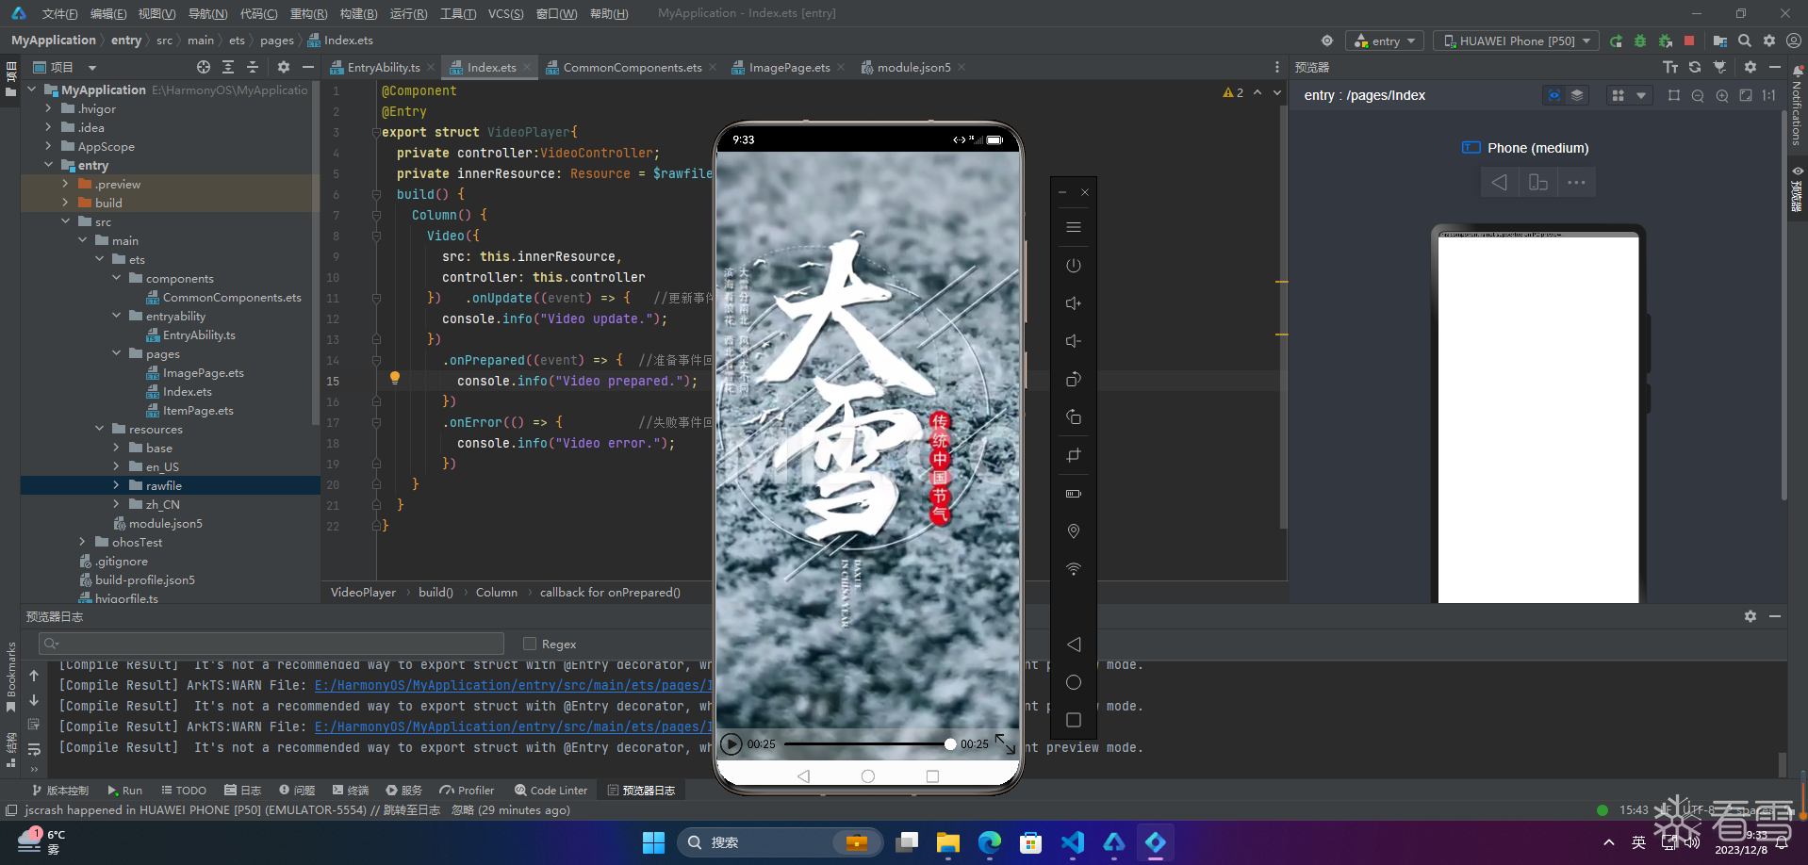Screen dimensions: 1808x865
Task: Open the entry run configuration dropdown
Action: [1386, 41]
